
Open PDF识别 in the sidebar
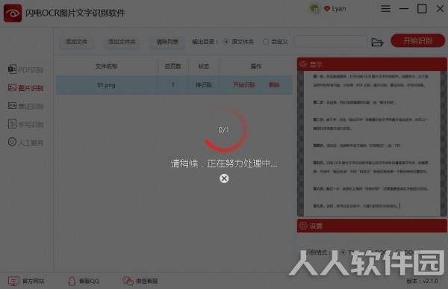coord(25,69)
